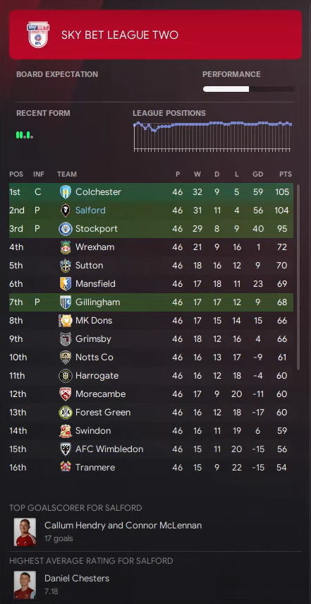Click the Stockport club crest
311x604 pixels.
click(66, 229)
